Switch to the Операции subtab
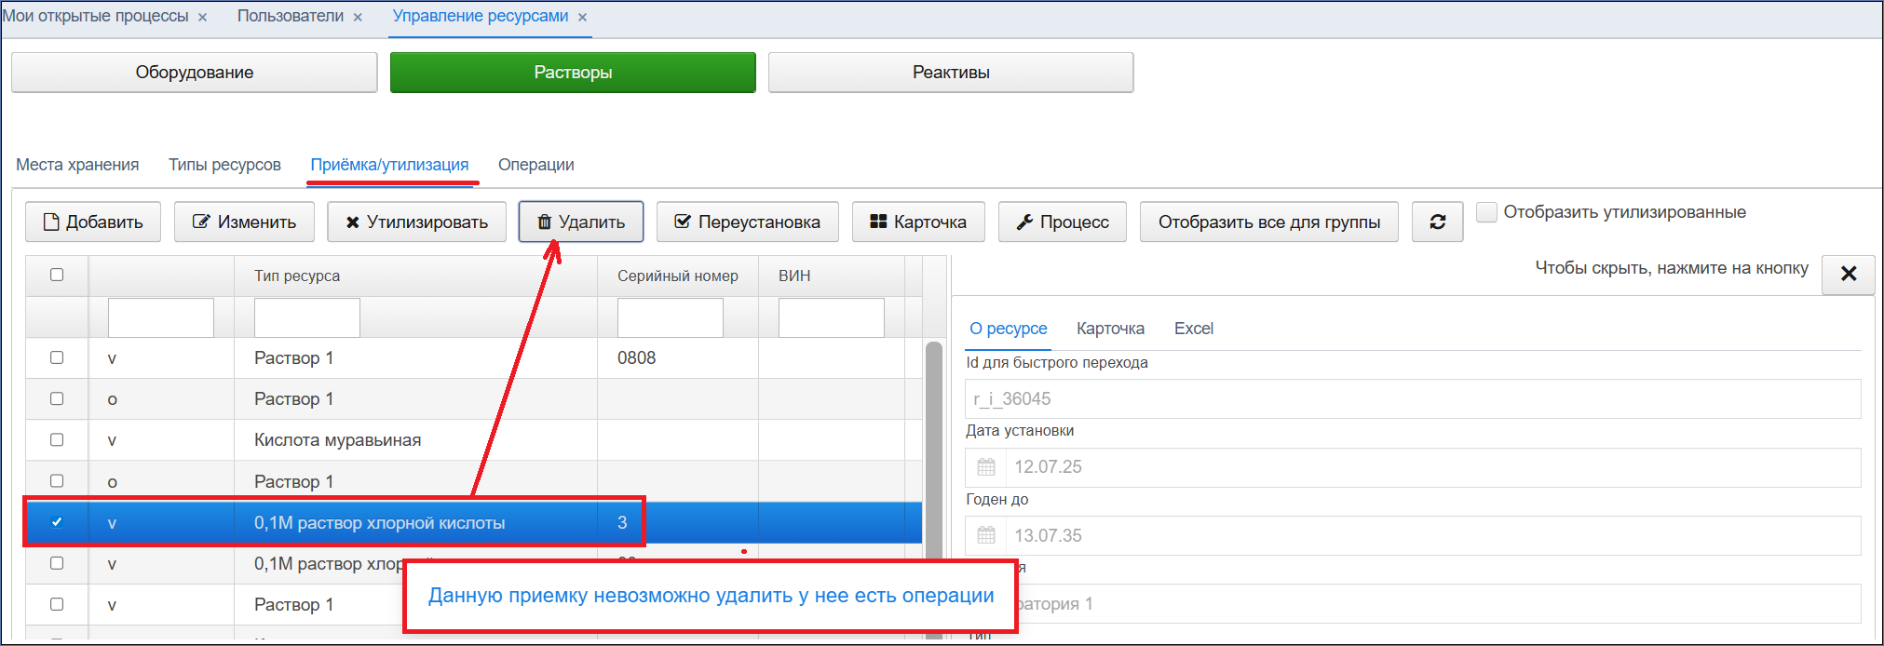This screenshot has height=646, width=1884. click(x=536, y=165)
